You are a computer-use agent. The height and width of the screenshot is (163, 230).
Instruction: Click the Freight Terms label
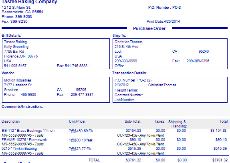click(126, 90)
